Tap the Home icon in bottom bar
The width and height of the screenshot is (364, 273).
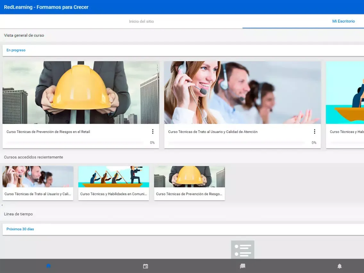[x=48, y=266]
